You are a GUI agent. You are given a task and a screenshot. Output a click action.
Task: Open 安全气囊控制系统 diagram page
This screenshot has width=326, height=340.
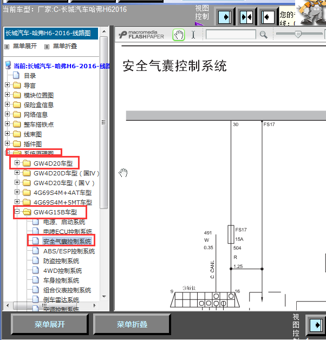click(67, 241)
